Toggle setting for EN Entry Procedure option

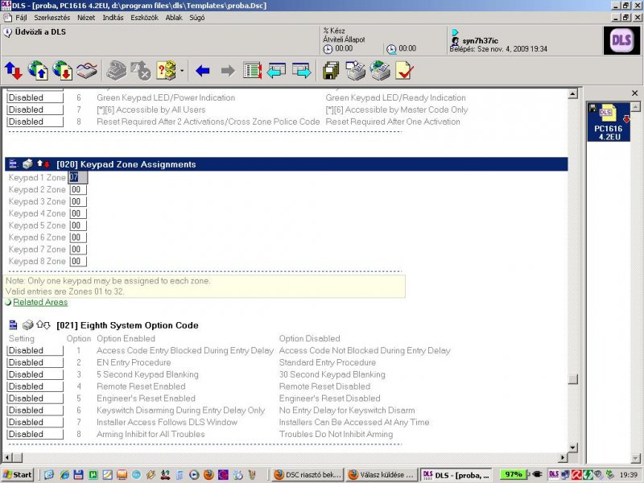[35, 362]
